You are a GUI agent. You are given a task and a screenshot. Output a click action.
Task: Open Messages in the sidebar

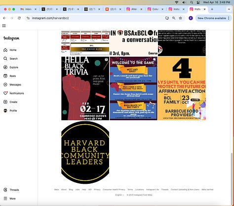coord(12,85)
